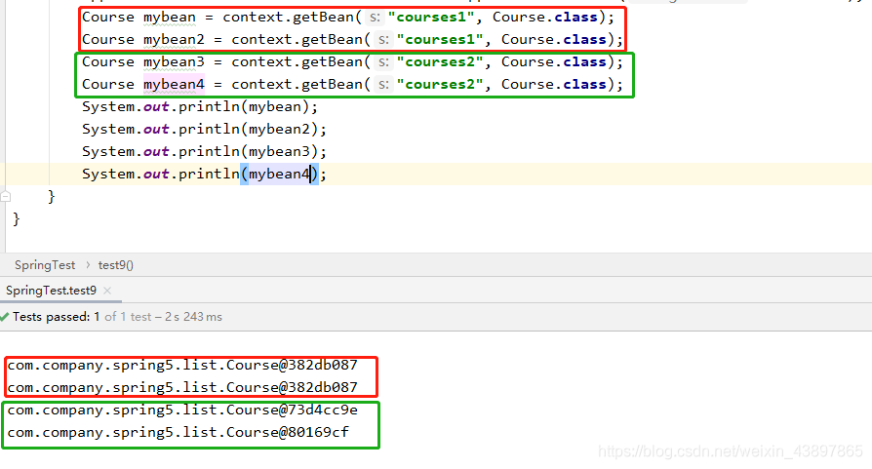Click the 'of 1 test – 2 s 243 ms' text
Image resolution: width=872 pixels, height=469 pixels.
164,317
